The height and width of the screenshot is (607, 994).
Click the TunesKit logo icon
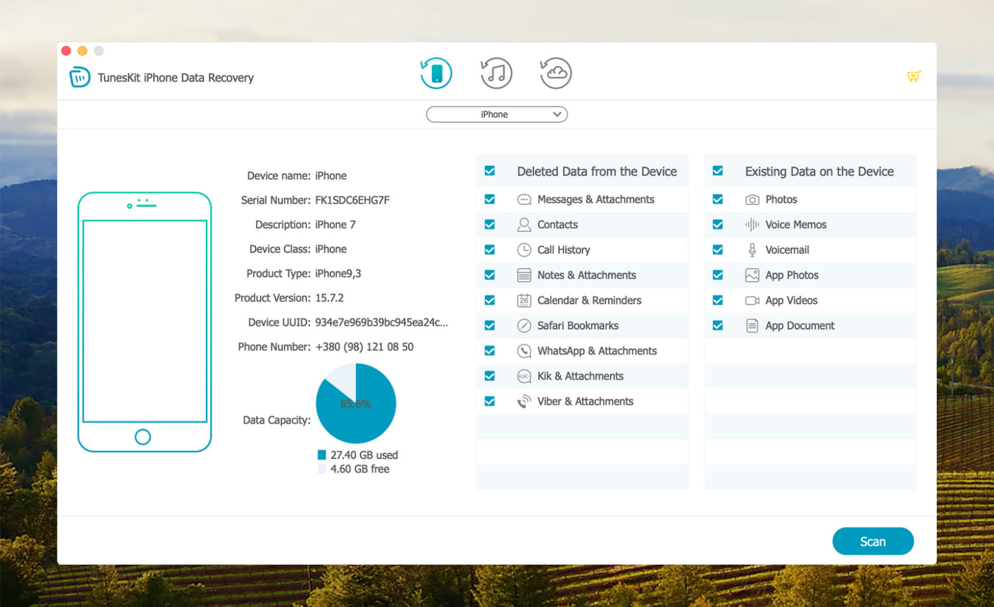(80, 77)
